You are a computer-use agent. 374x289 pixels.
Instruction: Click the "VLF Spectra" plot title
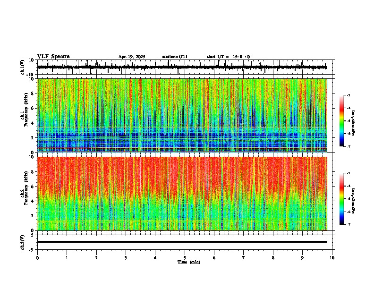point(53,57)
